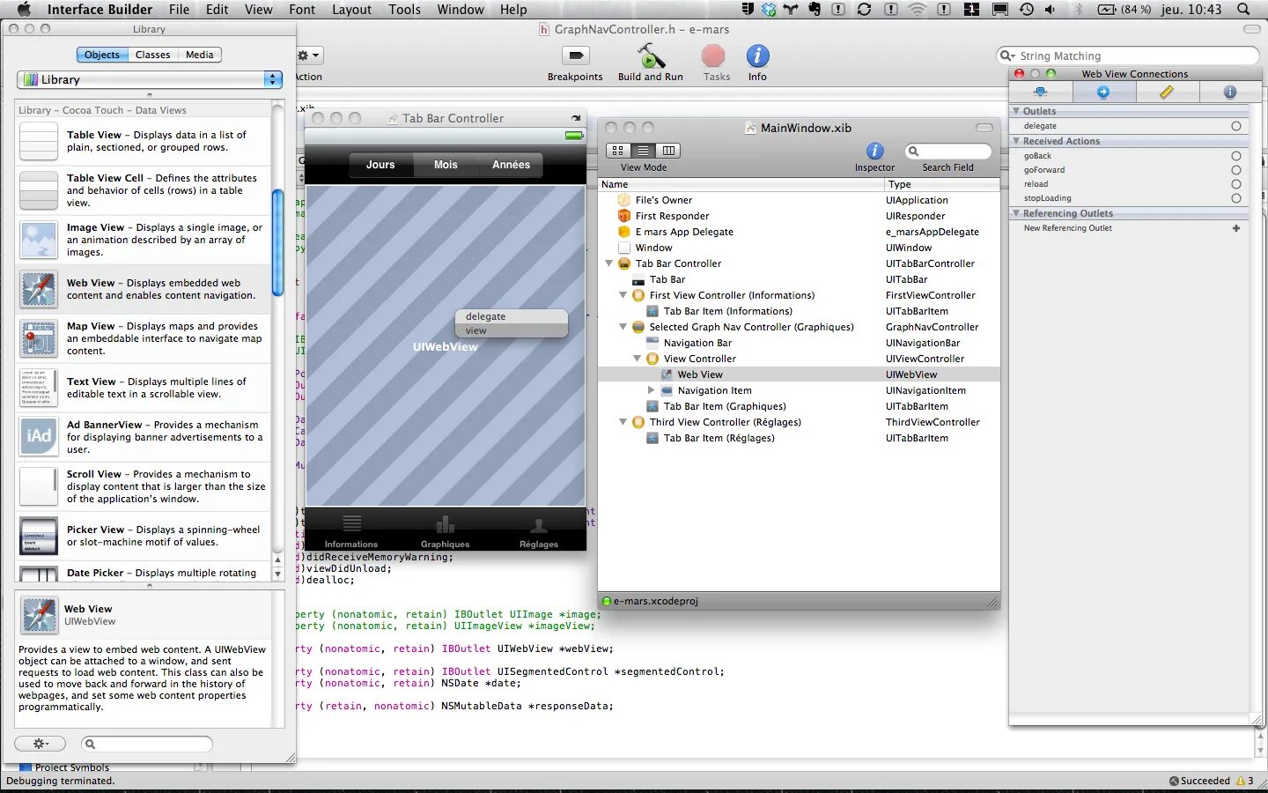Click the stopLoading action connection circle
1268x793 pixels.
coord(1236,198)
